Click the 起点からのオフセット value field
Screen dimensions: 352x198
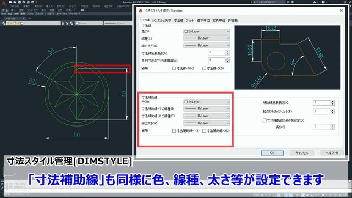[x=322, y=111]
